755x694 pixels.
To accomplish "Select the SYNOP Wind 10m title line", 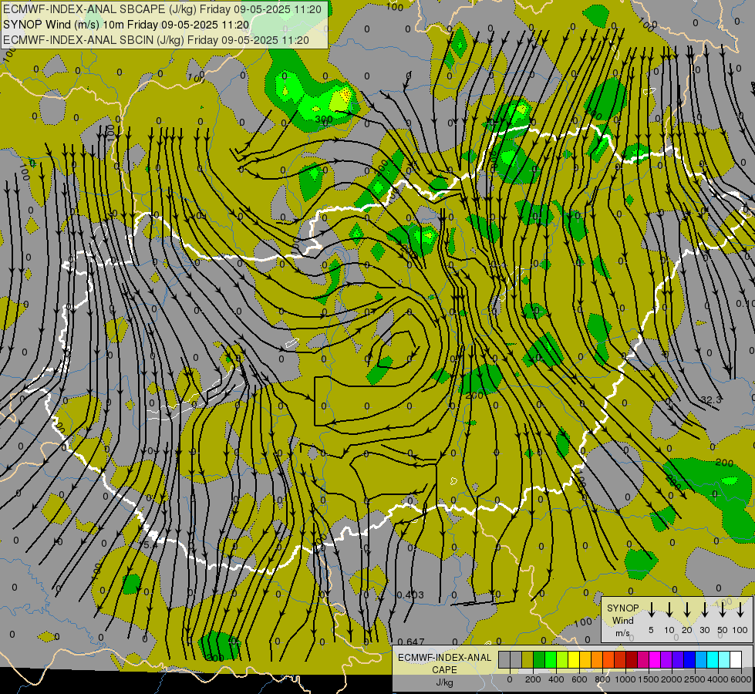I will [126, 25].
